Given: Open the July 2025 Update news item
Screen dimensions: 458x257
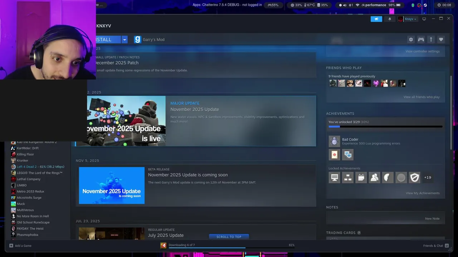Looking at the screenshot, I should 166,235.
